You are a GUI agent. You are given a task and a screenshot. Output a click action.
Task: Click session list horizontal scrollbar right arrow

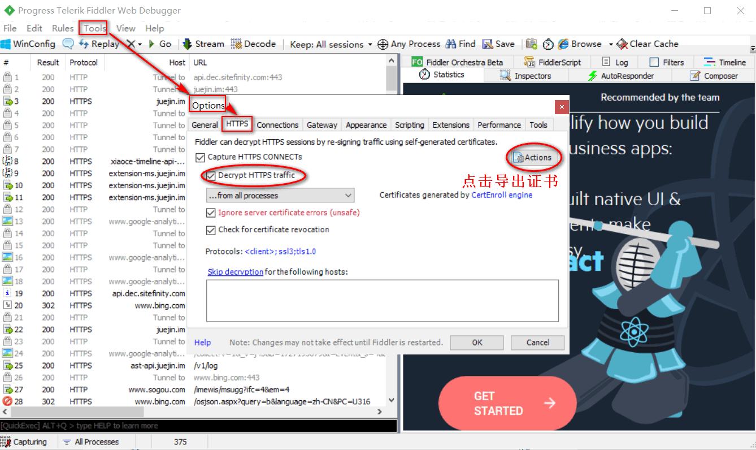click(380, 412)
